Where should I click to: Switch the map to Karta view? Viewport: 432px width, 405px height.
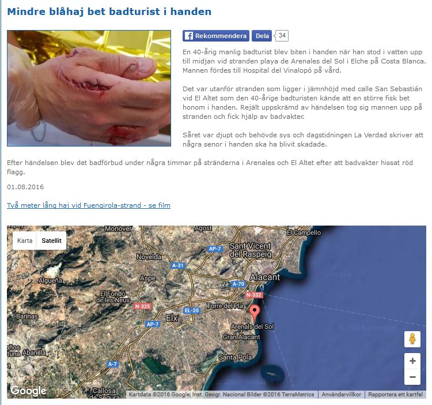(x=25, y=241)
